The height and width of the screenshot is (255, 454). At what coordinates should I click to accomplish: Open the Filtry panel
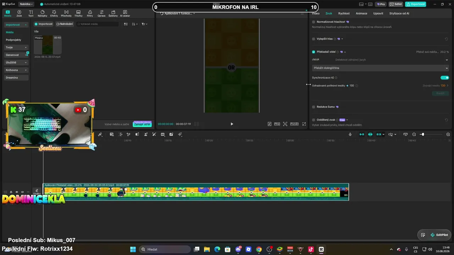pyautogui.click(x=90, y=13)
